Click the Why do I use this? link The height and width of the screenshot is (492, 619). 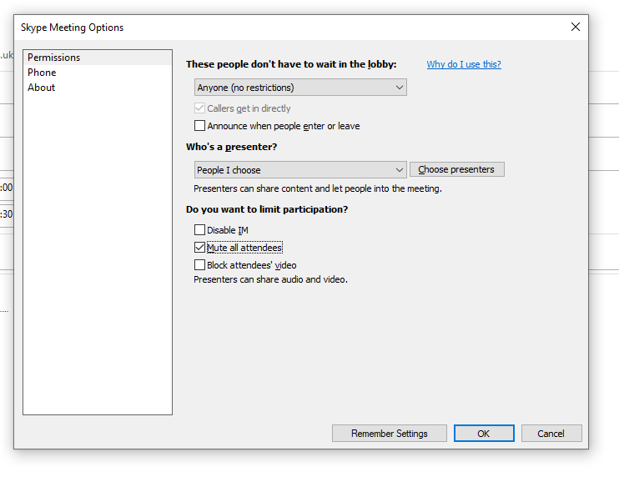[464, 64]
